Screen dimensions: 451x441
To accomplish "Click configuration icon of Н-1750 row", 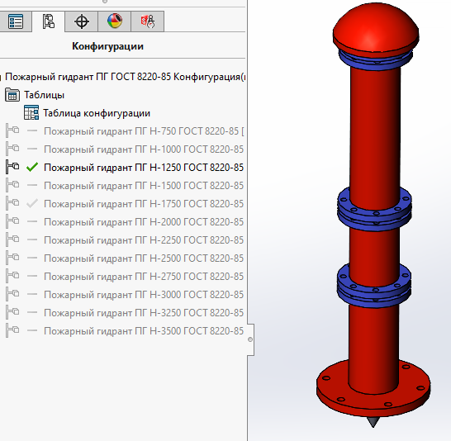I will coord(12,203).
